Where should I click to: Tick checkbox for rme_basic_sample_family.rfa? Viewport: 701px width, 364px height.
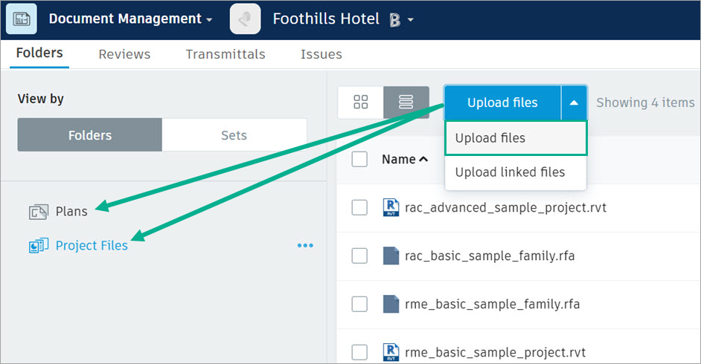coord(359,304)
